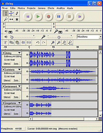This screenshot has height=133, width=103.
Task: Click the Cut scissors icon
Action: [6, 43]
